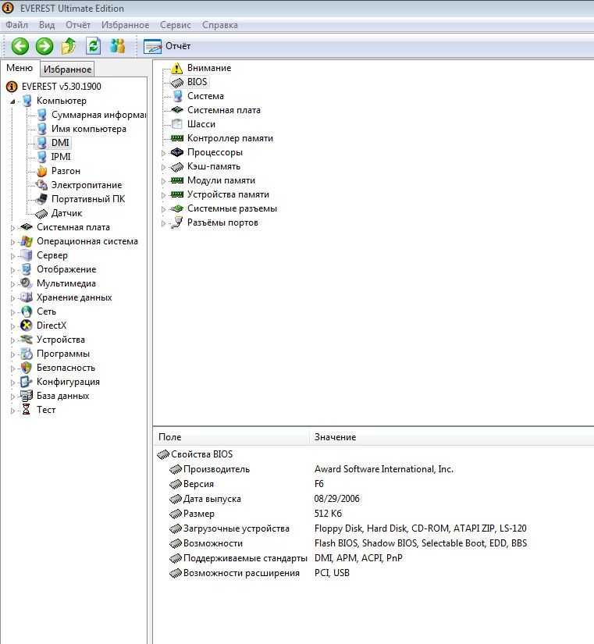Image resolution: width=594 pixels, height=644 pixels.
Task: Click the Поле column header
Action: click(x=231, y=437)
